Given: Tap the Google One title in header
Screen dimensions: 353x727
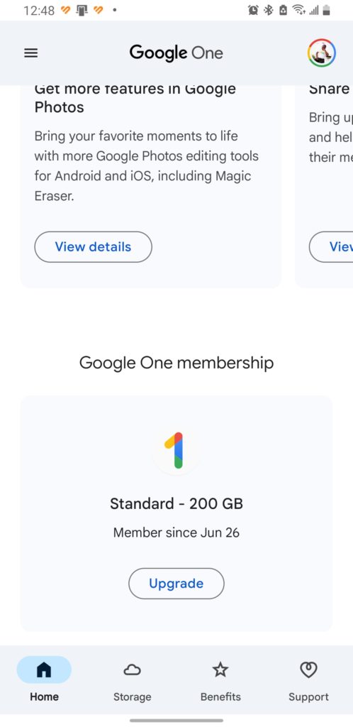Looking at the screenshot, I should [176, 53].
